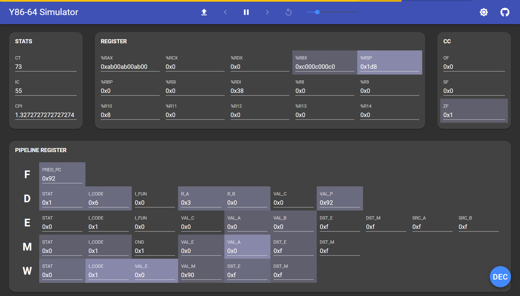Select Writeback stage VAL_M value 0x90

201,275
